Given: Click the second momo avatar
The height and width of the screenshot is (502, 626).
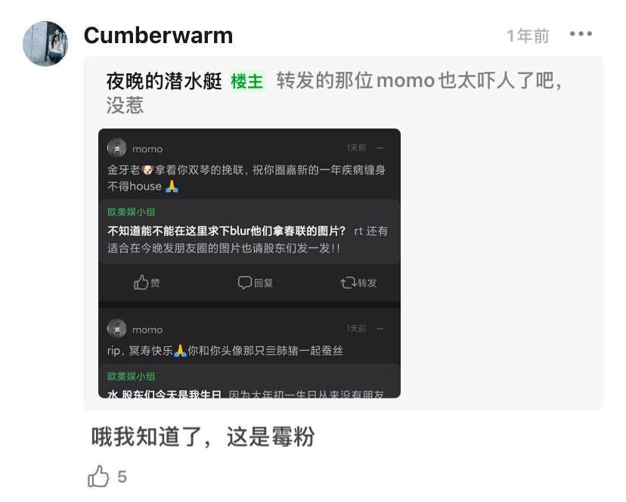Looking at the screenshot, I should tap(117, 329).
